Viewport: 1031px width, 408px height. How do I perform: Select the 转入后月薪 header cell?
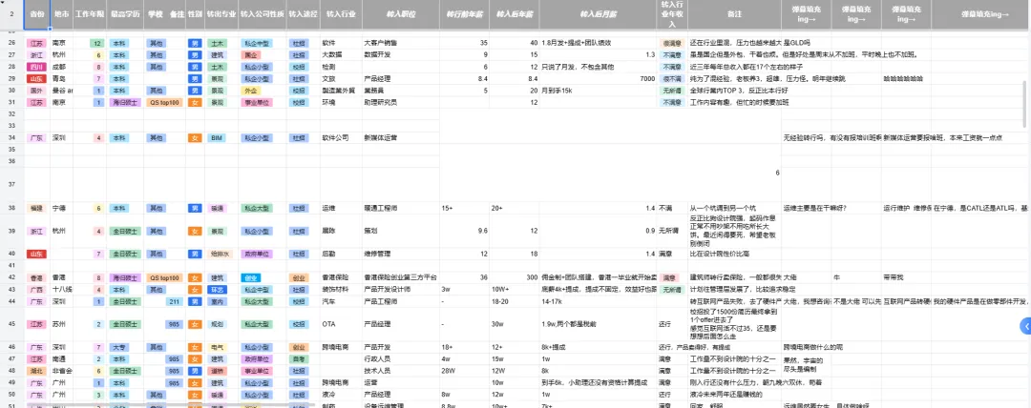click(x=597, y=13)
